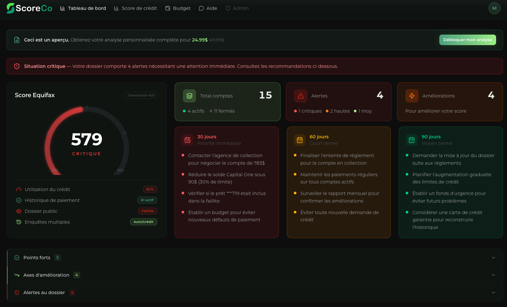
Task: Click 'Éviter toute nouvelle demande' item
Action: click(340, 216)
